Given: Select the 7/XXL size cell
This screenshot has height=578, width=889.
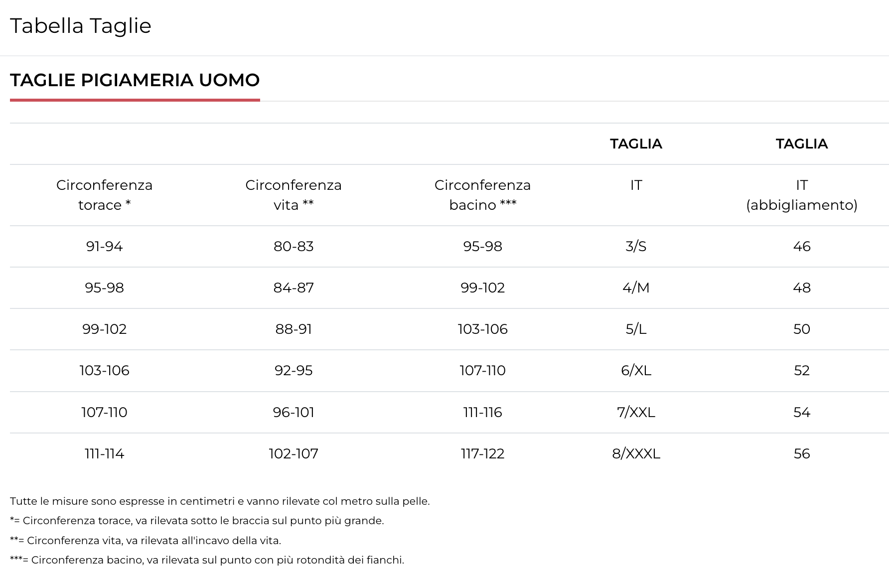Looking at the screenshot, I should pos(636,412).
